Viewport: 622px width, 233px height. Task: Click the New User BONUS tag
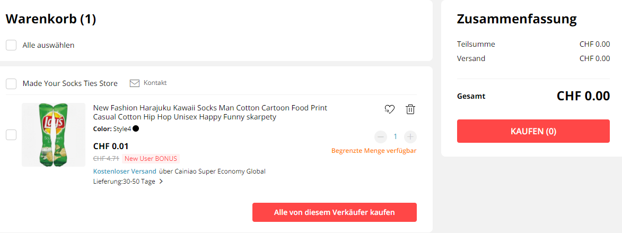[151, 159]
